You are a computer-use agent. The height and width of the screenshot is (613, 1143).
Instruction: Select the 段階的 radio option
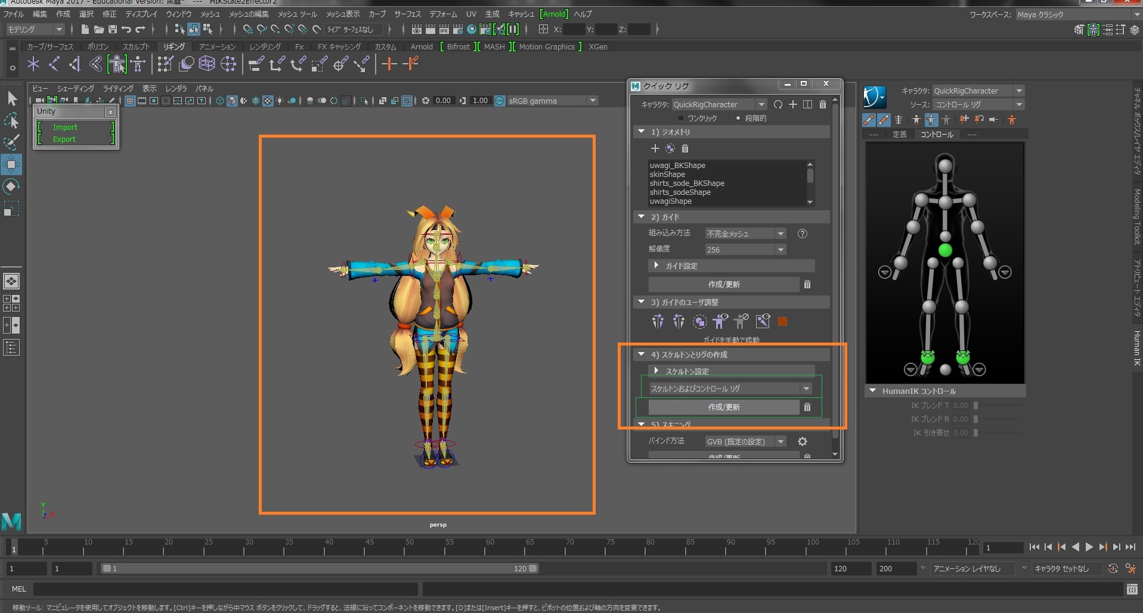(738, 118)
